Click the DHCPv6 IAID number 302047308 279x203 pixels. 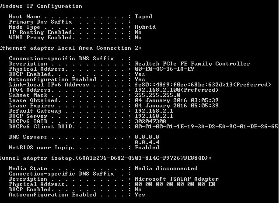(x=150, y=121)
